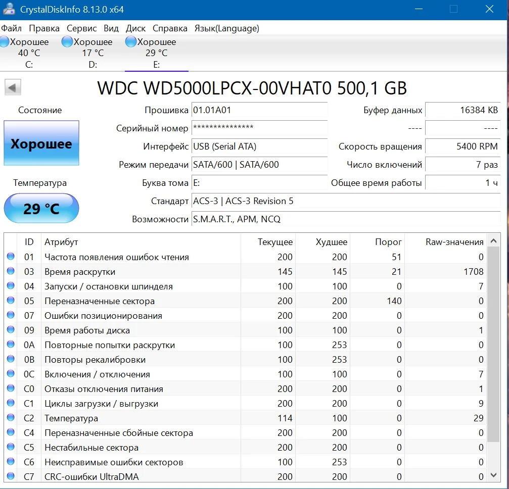Click status orb for attribute C0 row

coord(11,388)
